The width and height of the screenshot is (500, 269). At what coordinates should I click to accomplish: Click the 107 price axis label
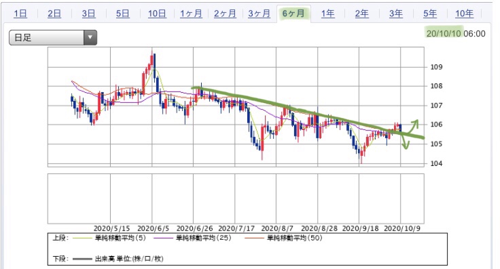point(436,106)
